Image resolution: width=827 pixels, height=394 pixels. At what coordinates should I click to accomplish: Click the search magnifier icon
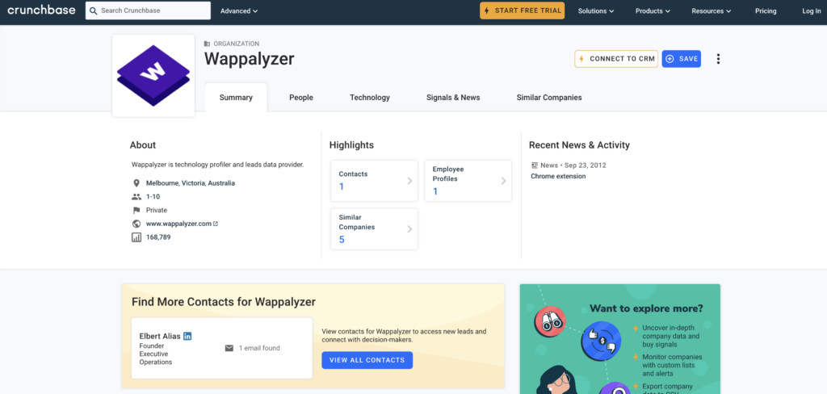click(x=94, y=10)
